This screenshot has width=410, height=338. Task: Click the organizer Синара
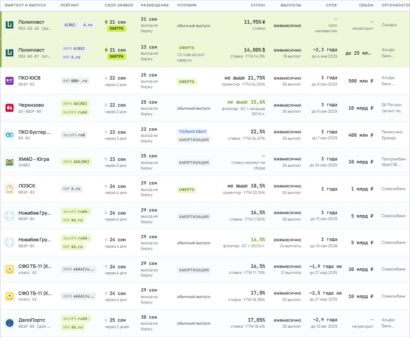[389, 25]
